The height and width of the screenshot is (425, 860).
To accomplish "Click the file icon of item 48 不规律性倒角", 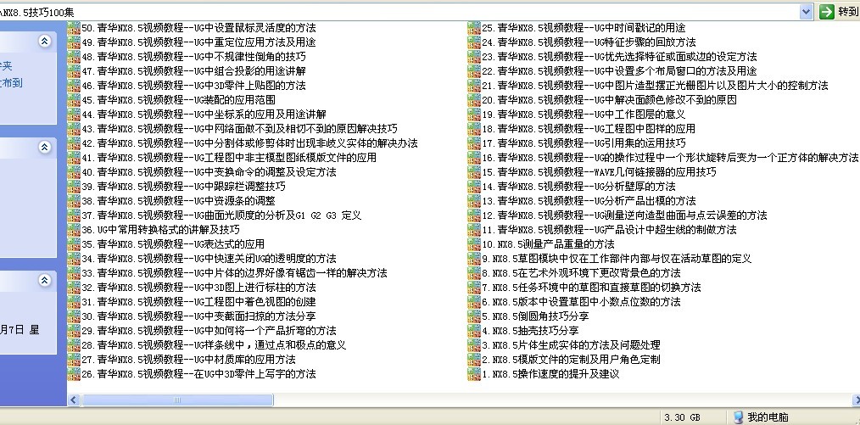I will (74, 57).
